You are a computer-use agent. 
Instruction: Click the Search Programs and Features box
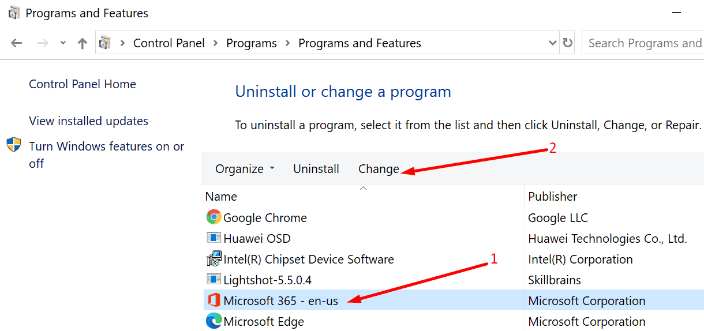point(643,43)
